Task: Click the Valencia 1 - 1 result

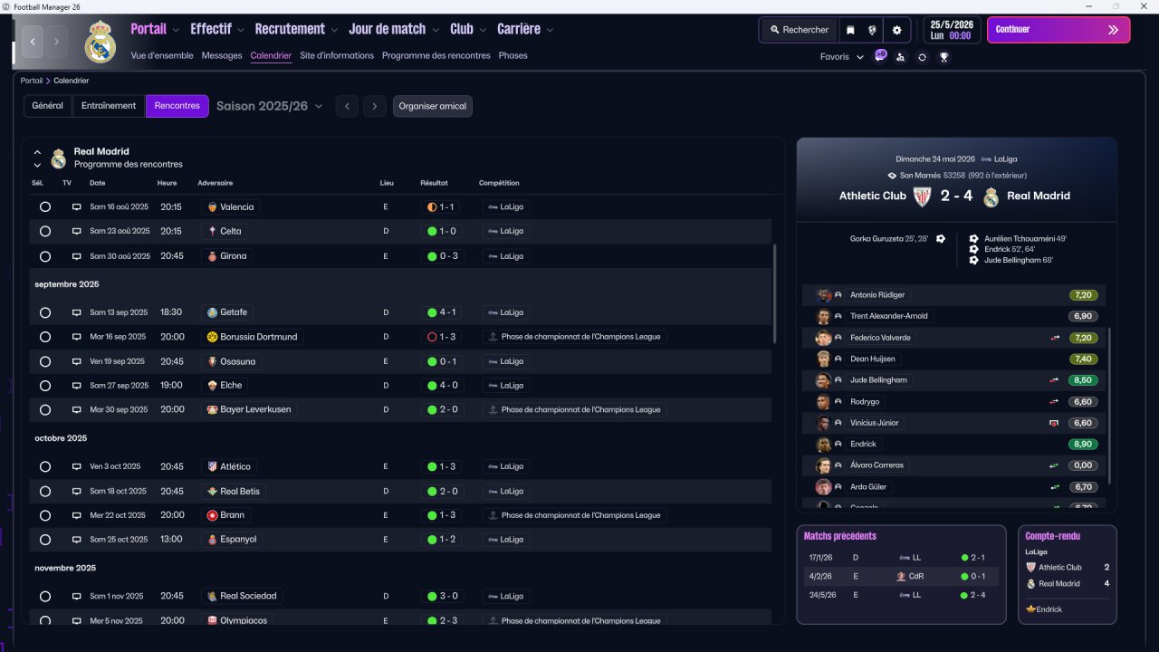Action: pos(441,207)
